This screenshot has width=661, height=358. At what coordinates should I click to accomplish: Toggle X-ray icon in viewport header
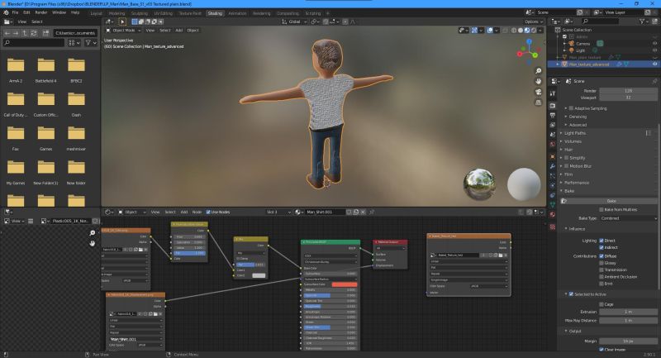click(506, 31)
